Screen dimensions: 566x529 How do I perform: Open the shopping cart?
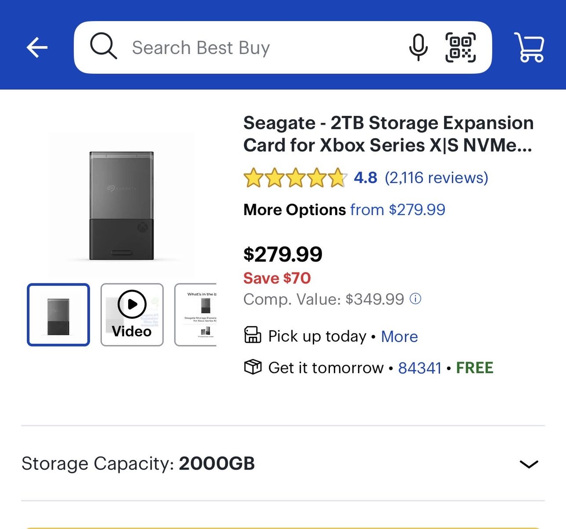(529, 47)
